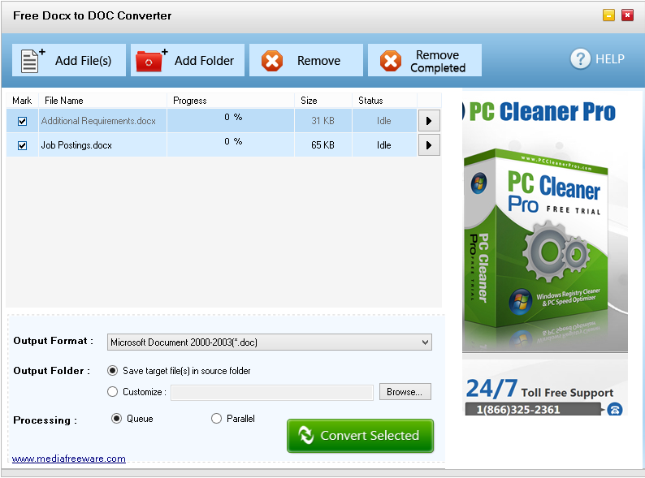Click the 1(866)325-2361 support number

(518, 410)
